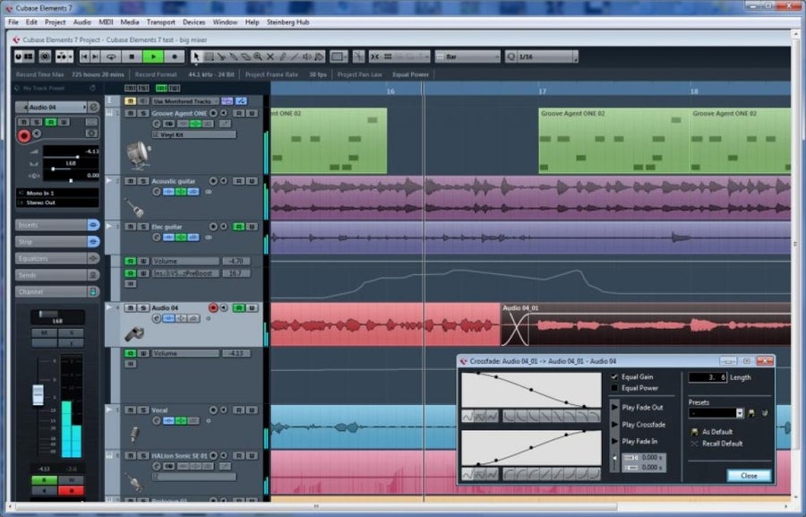Expand the Strip section in Inspector
The height and width of the screenshot is (517, 806).
[x=57, y=241]
